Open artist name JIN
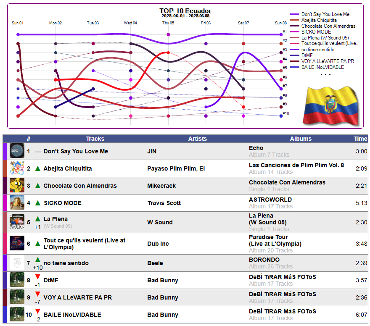The height and width of the screenshot is (326, 370). point(152,151)
